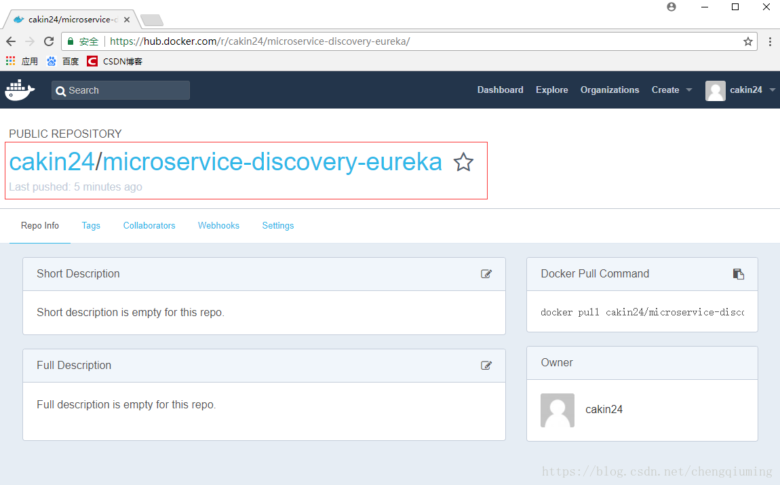780x485 pixels.
Task: Open the Organizations page
Action: (610, 90)
